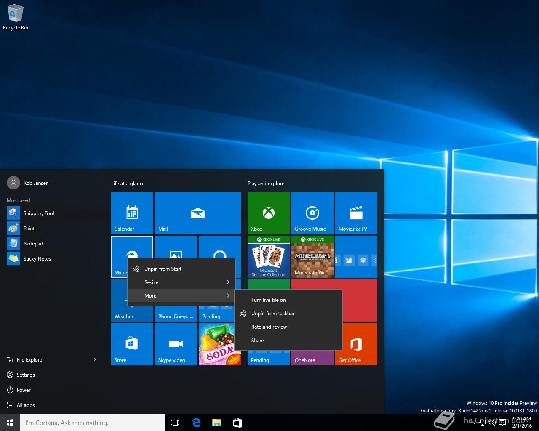Viewport: 539px width, 431px height.
Task: Open the Movies & TV tile
Action: coord(356,213)
